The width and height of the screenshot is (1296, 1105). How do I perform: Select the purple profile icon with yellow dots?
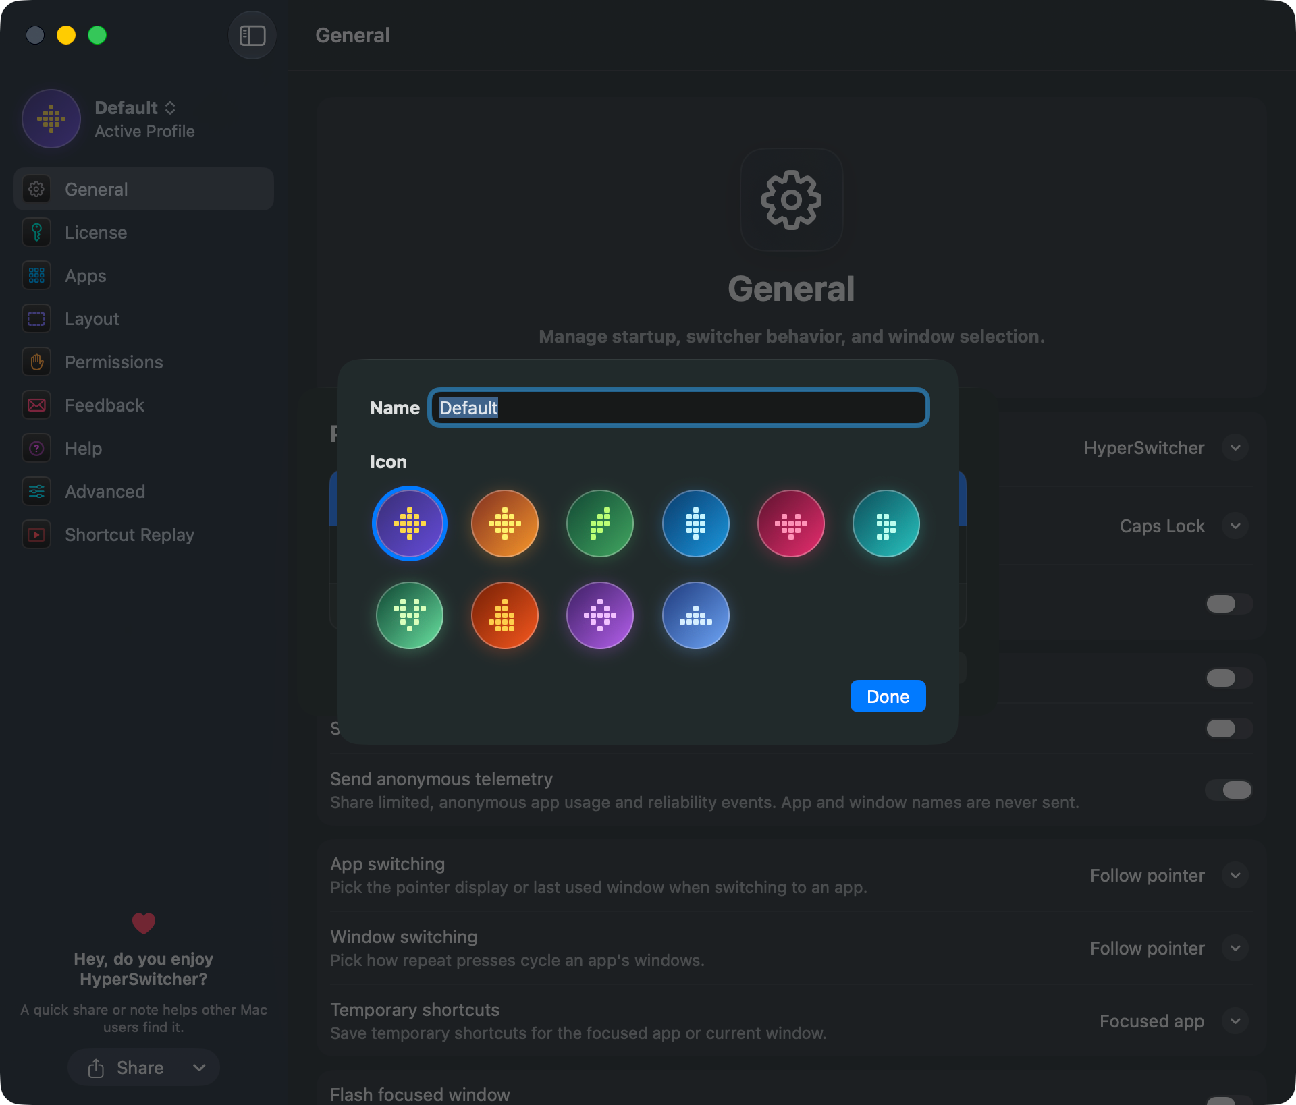tap(410, 523)
